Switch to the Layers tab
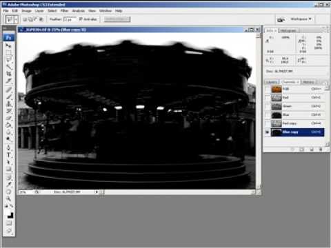The height and width of the screenshot is (248, 331). (x=272, y=82)
